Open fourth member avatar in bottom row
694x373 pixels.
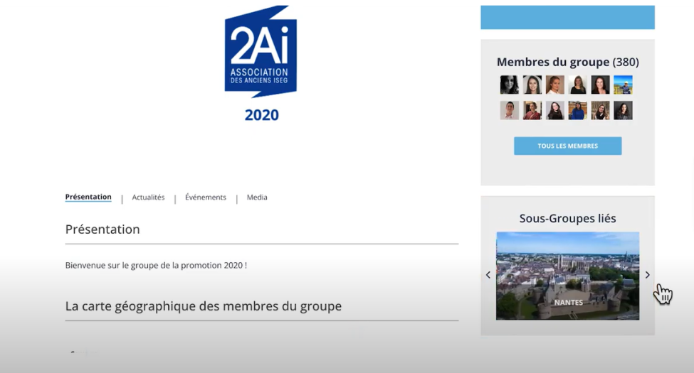(x=577, y=111)
